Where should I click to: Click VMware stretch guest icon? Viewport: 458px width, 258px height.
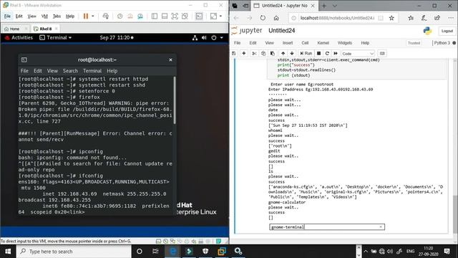pyautogui.click(x=213, y=16)
